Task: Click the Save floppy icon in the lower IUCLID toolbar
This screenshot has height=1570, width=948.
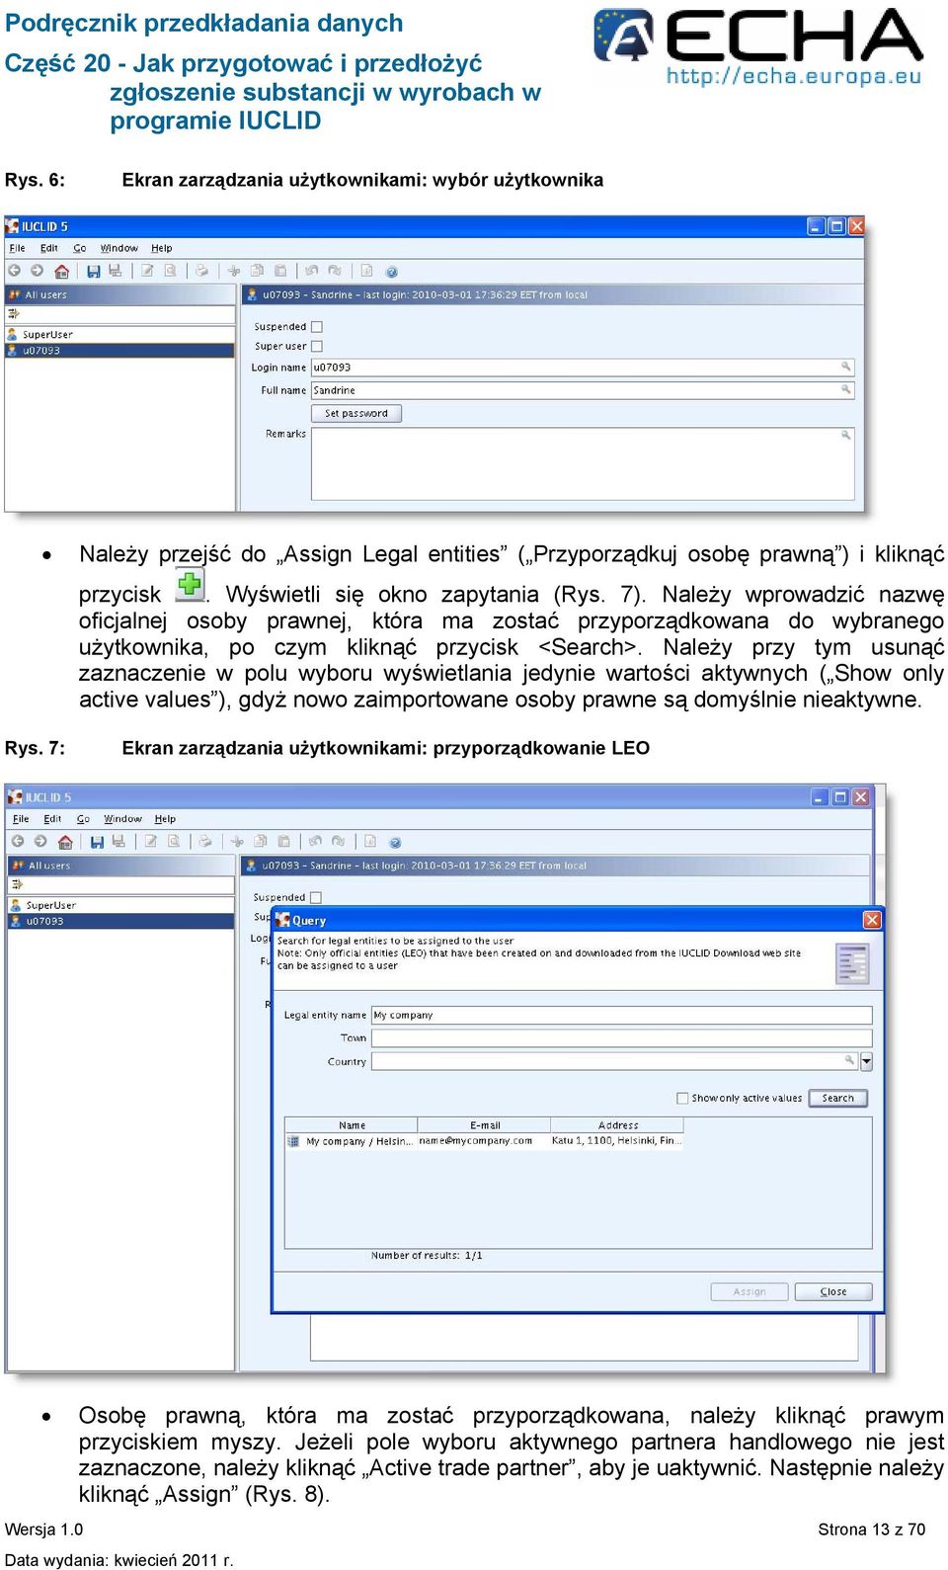Action: pyautogui.click(x=97, y=842)
